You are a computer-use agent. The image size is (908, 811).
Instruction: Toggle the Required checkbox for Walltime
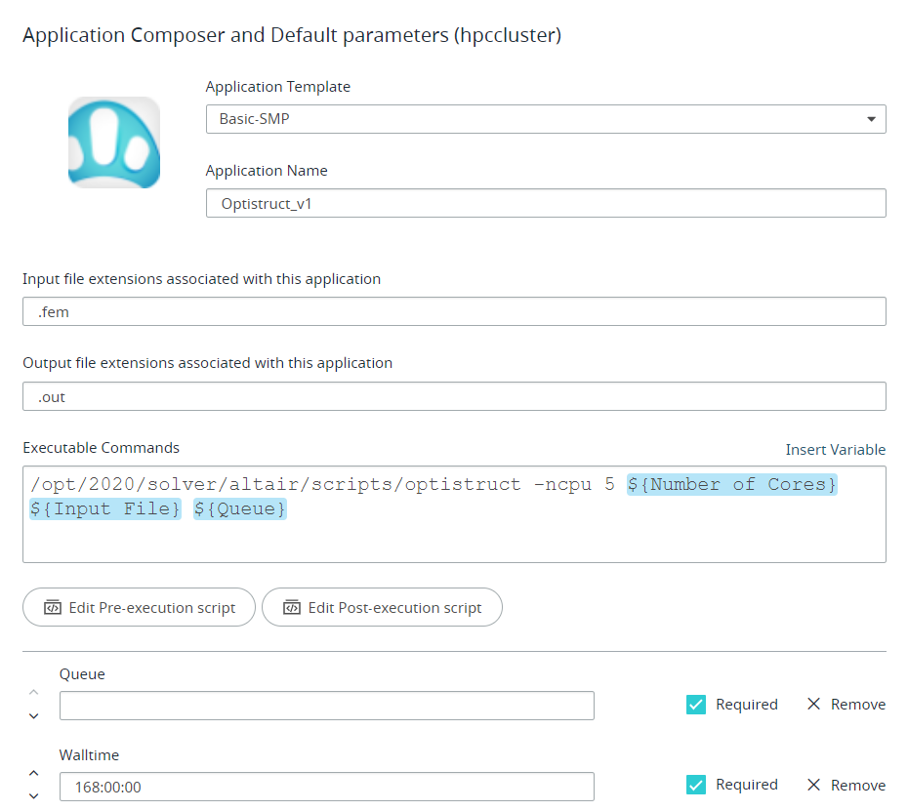coord(696,785)
